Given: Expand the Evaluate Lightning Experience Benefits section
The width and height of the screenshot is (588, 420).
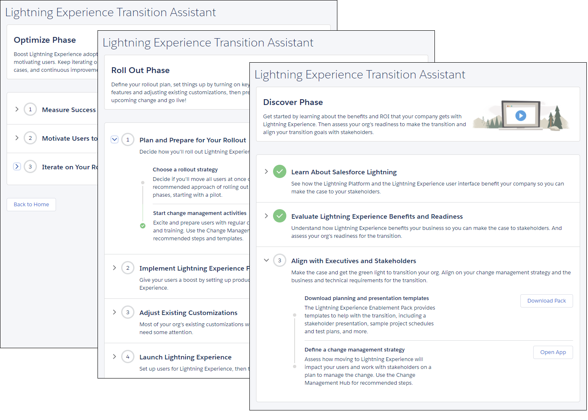Looking at the screenshot, I should point(266,215).
